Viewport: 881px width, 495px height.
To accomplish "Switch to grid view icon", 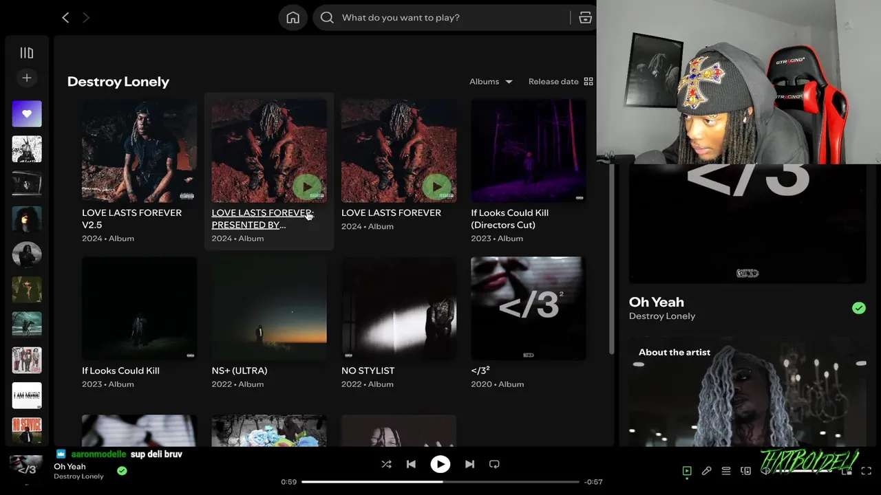I will coord(588,81).
